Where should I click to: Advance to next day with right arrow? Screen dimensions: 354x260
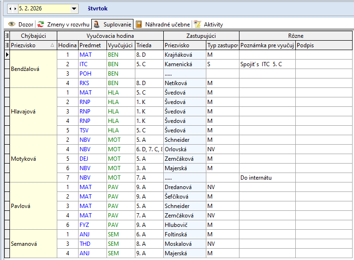pyautogui.click(x=15, y=9)
